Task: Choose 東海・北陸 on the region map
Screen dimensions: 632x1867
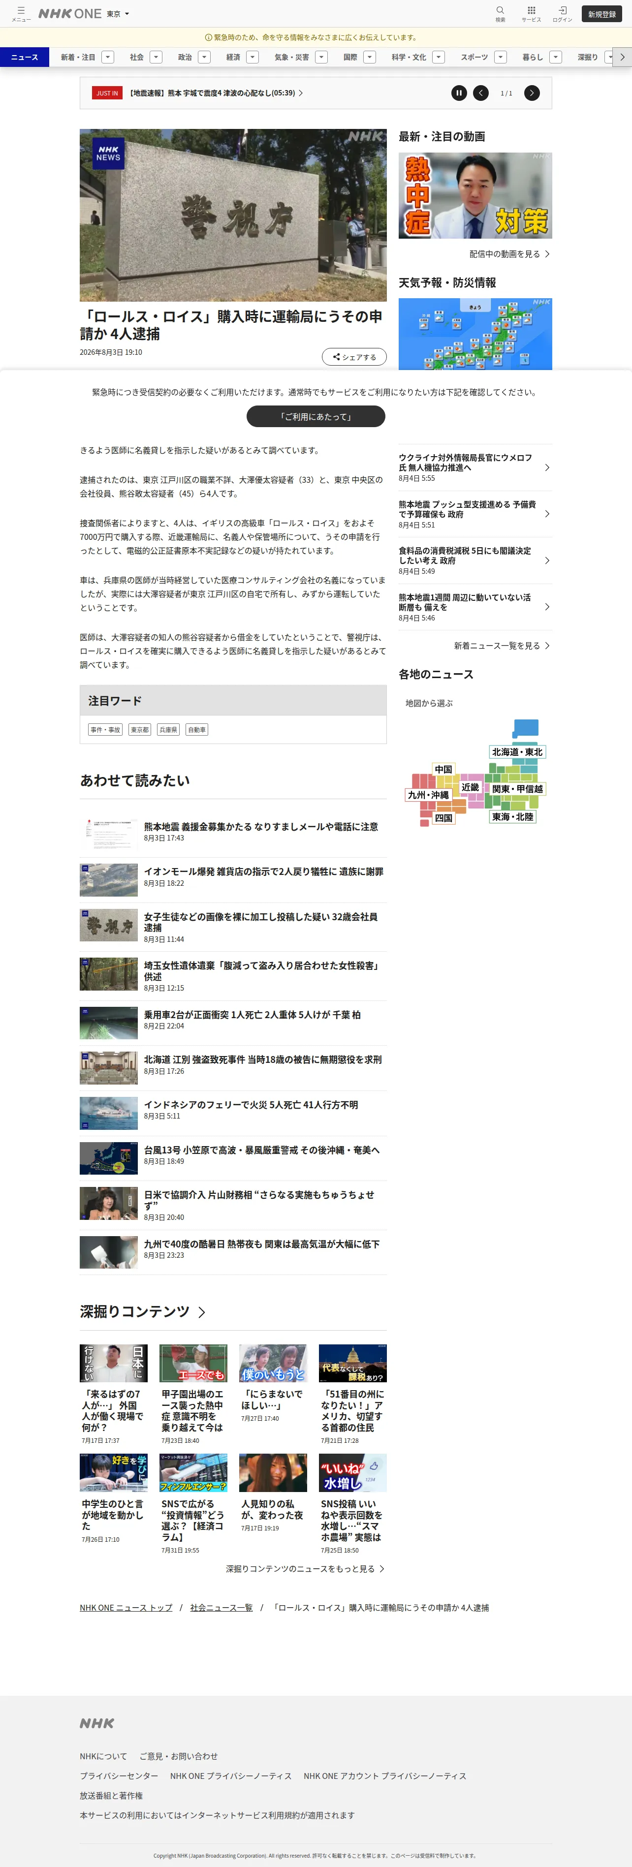Action: 513,817
